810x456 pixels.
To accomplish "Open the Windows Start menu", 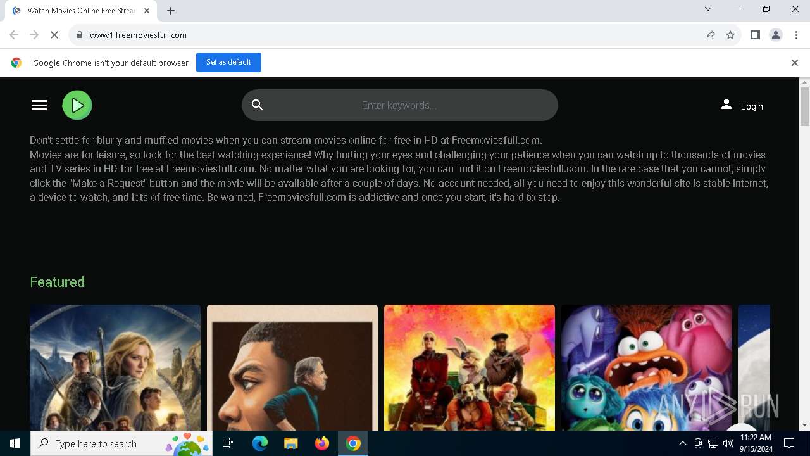I will pyautogui.click(x=15, y=443).
